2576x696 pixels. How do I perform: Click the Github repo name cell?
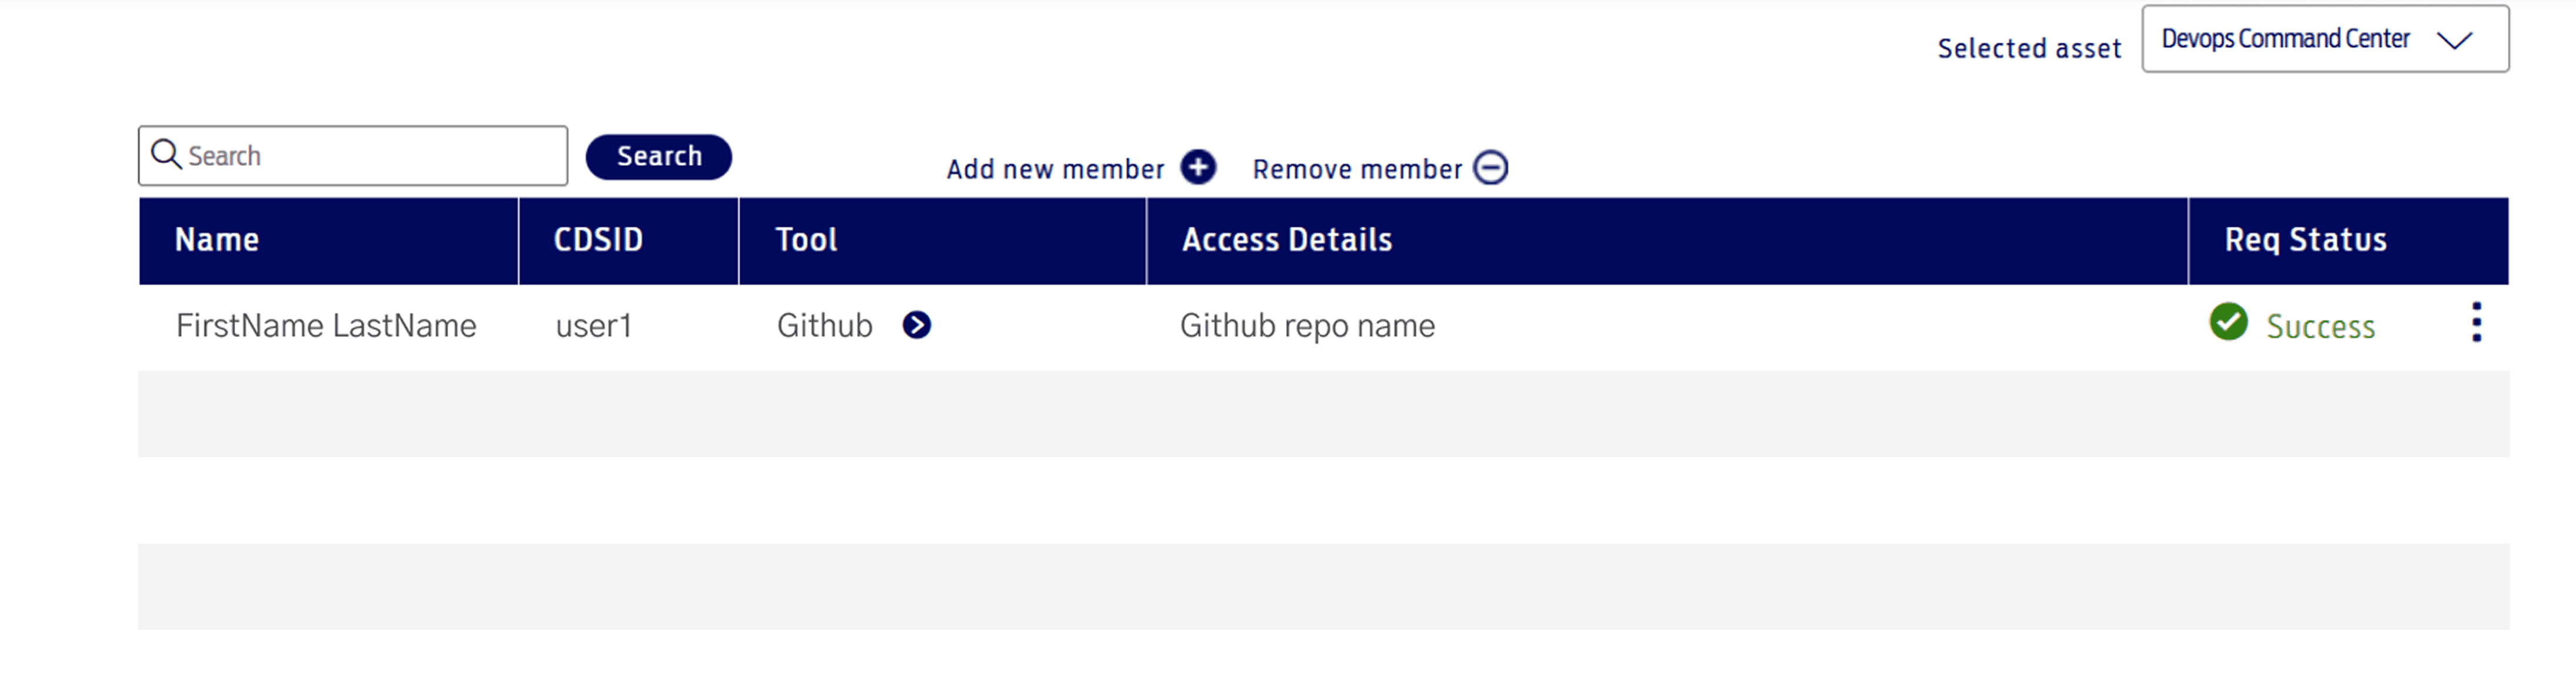(x=1307, y=326)
